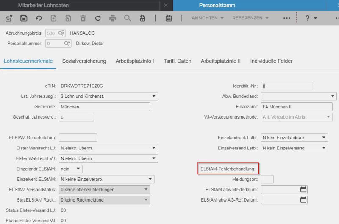Open calendar picker for ELStAM abw.AG-Ref.Datum
Viewport: 339px width, 224px height.
tap(303, 200)
